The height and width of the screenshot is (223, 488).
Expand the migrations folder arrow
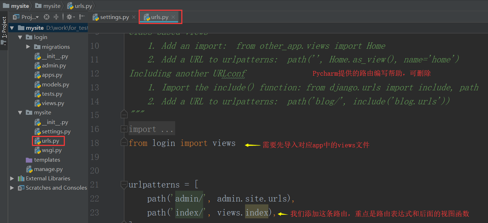tap(28, 47)
